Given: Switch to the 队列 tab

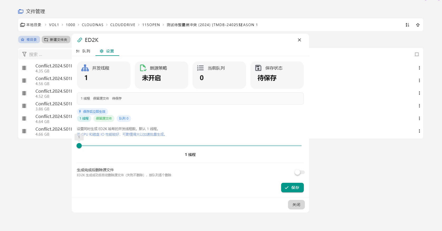Looking at the screenshot, I should coord(83,51).
